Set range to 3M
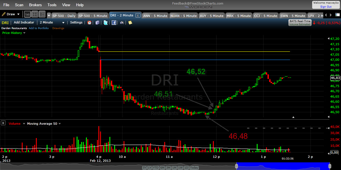The image size is (341, 170). click(x=168, y=168)
